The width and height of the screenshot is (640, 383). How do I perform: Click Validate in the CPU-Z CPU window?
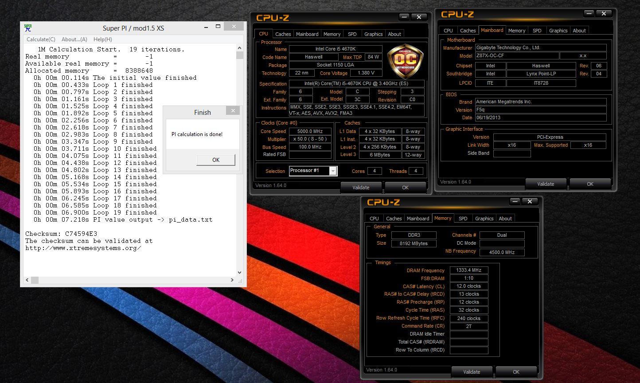point(360,188)
